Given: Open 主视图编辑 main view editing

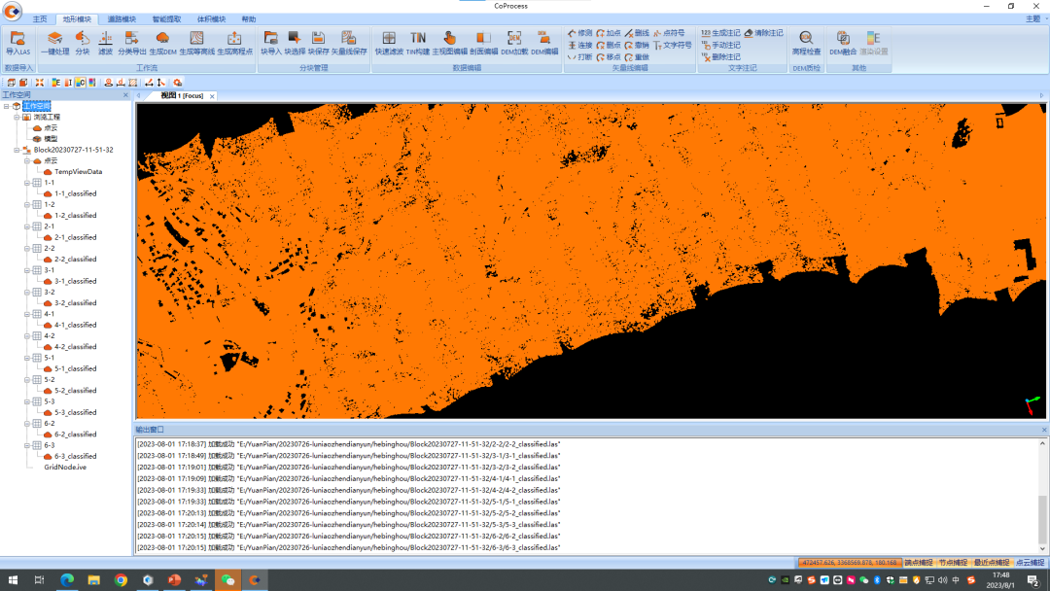Looking at the screenshot, I should [x=450, y=43].
